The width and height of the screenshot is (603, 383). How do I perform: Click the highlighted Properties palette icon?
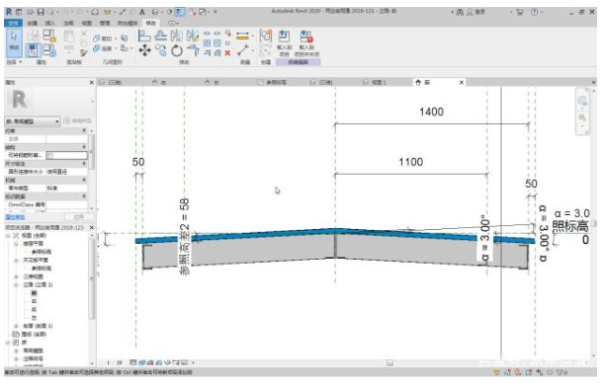pos(33,50)
